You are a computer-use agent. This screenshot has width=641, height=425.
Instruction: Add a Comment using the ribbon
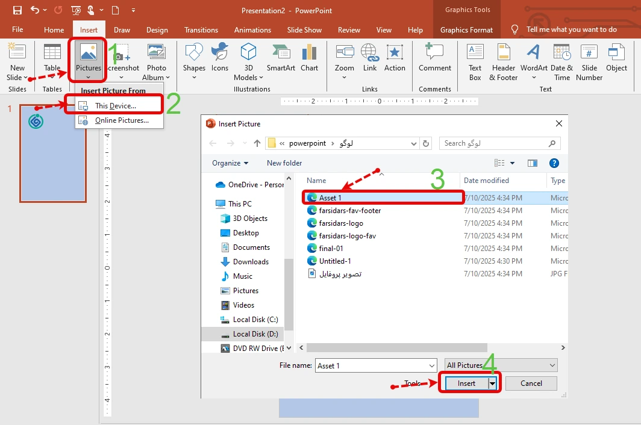click(x=435, y=58)
